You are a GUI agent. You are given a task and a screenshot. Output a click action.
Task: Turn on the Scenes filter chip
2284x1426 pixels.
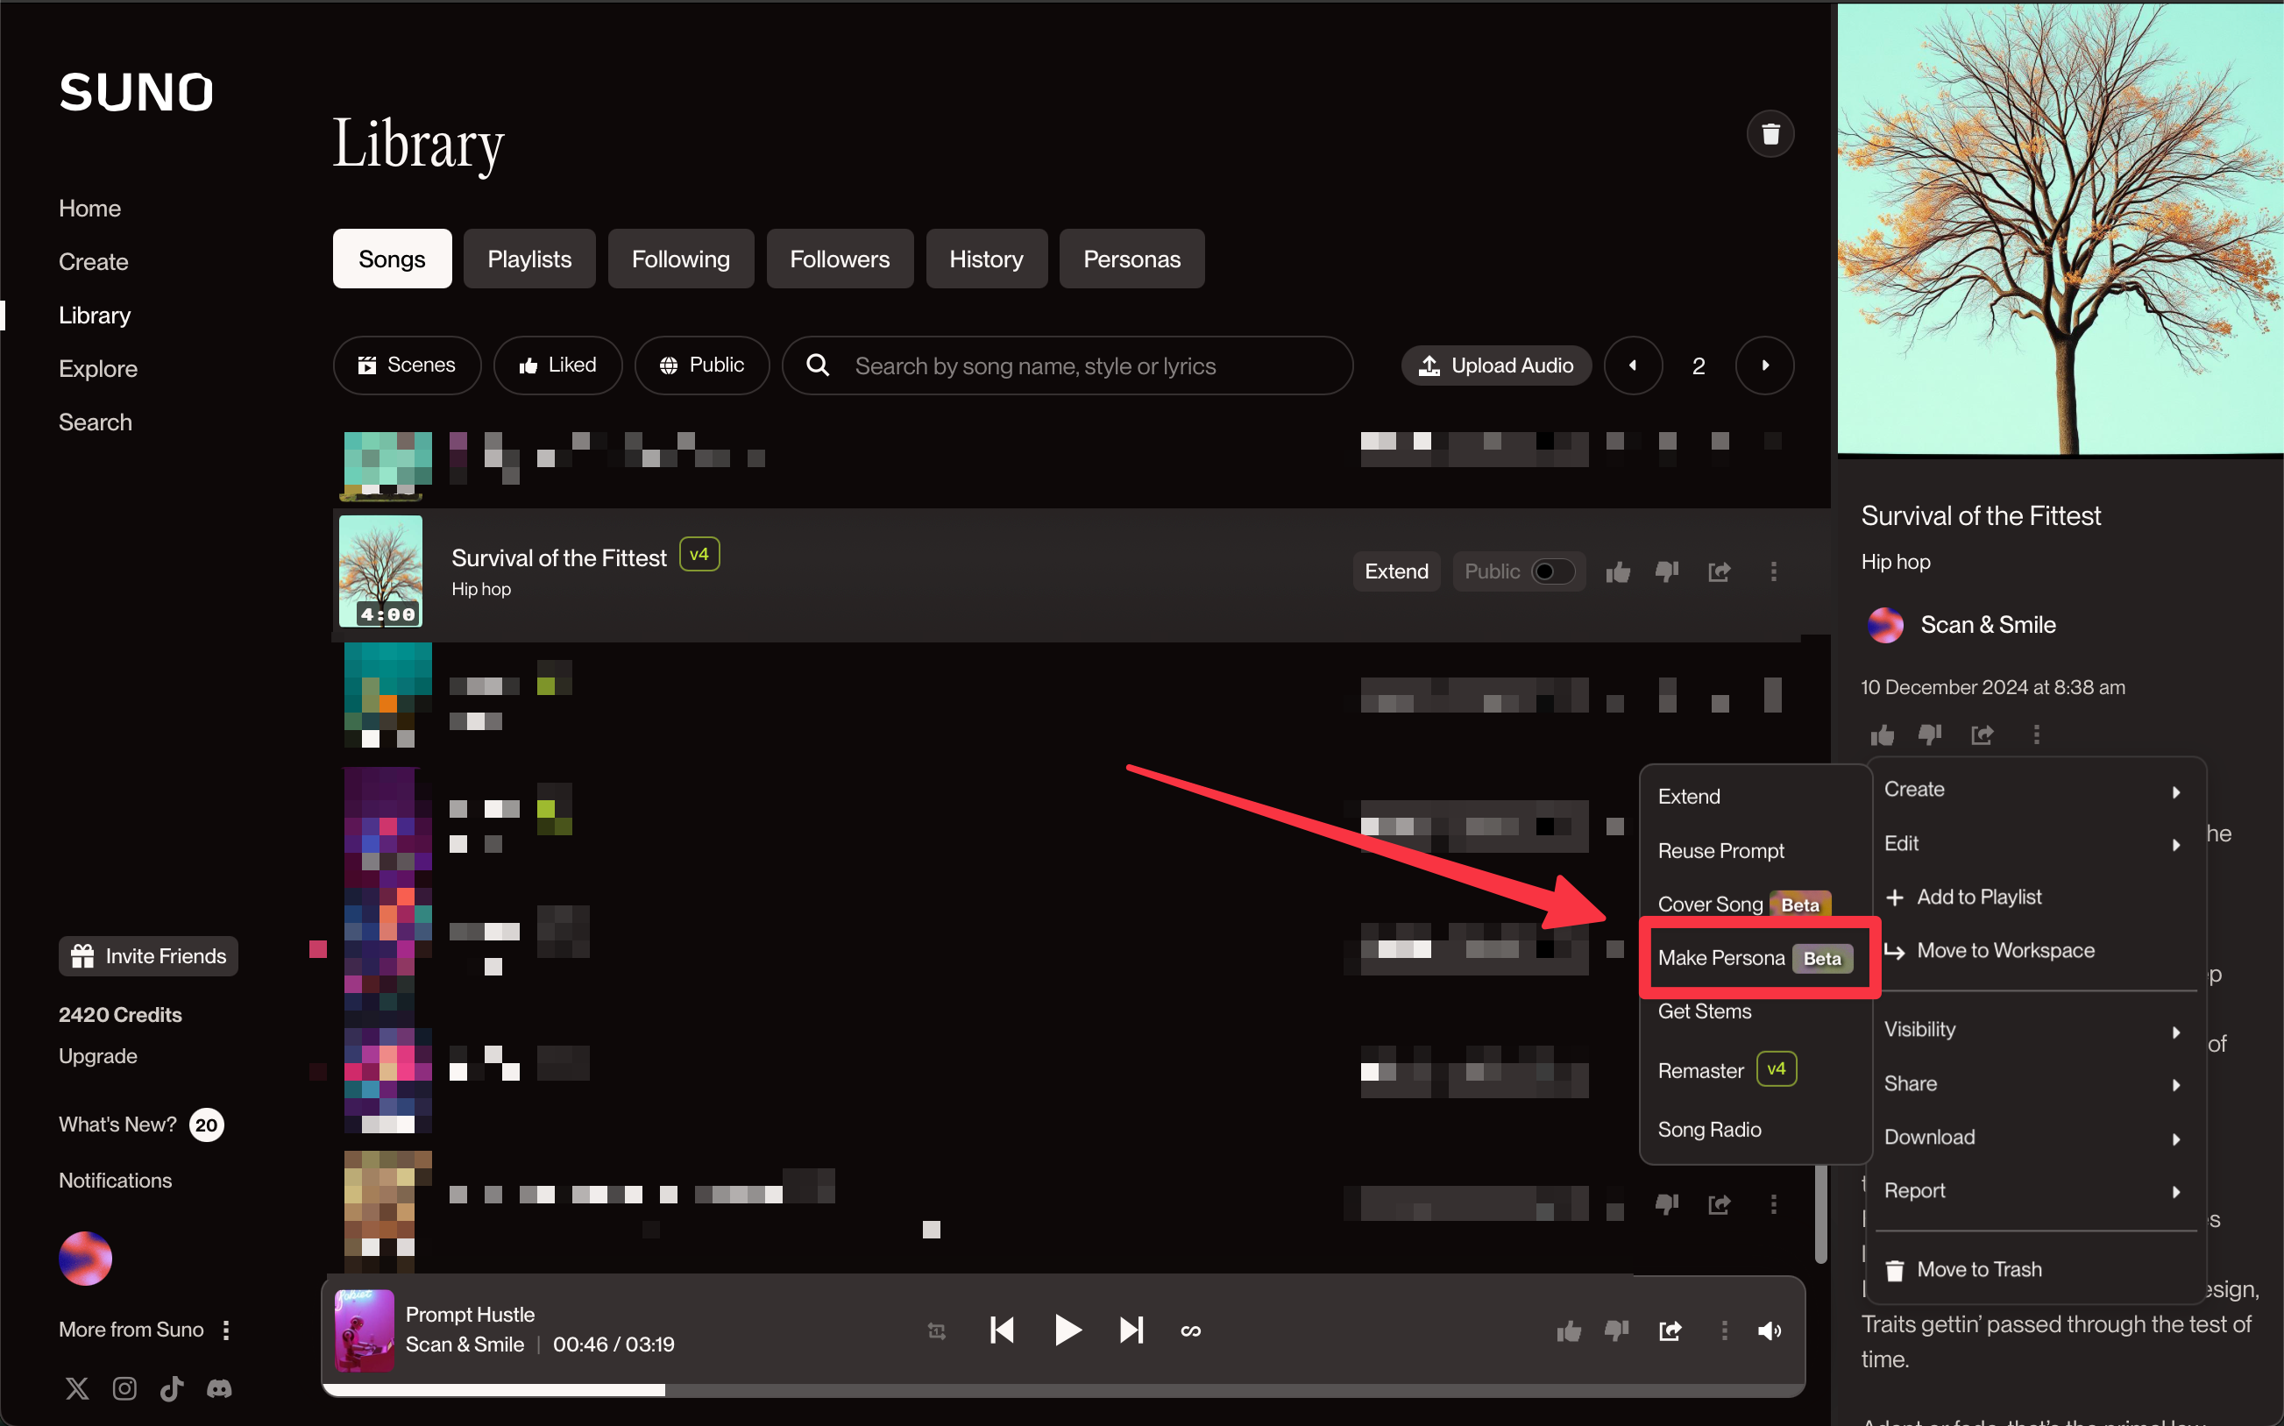(x=407, y=365)
